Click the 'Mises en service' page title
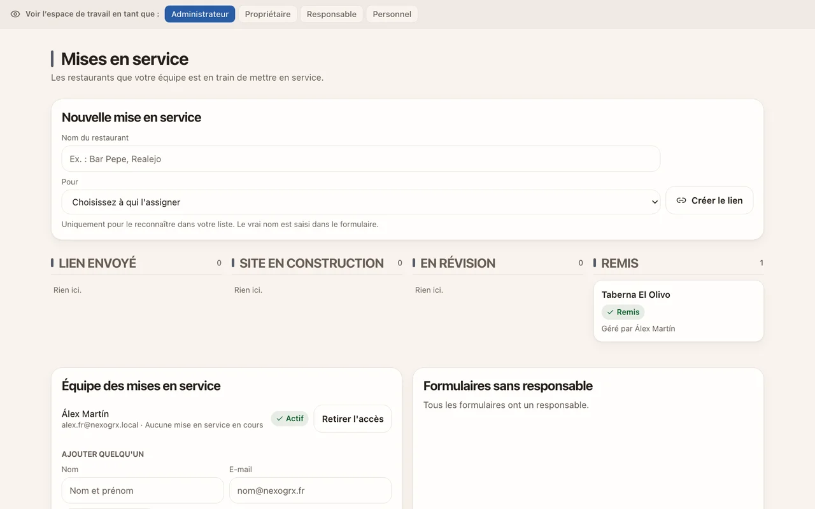The width and height of the screenshot is (815, 509). [x=125, y=59]
